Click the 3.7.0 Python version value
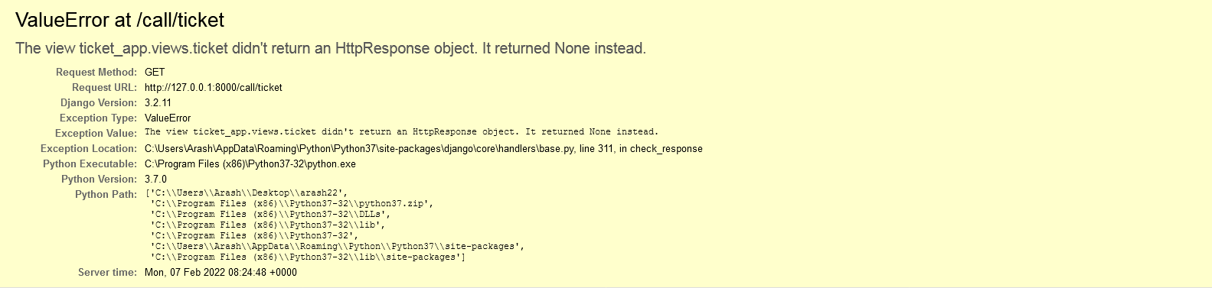This screenshot has width=1212, height=288. click(x=155, y=180)
